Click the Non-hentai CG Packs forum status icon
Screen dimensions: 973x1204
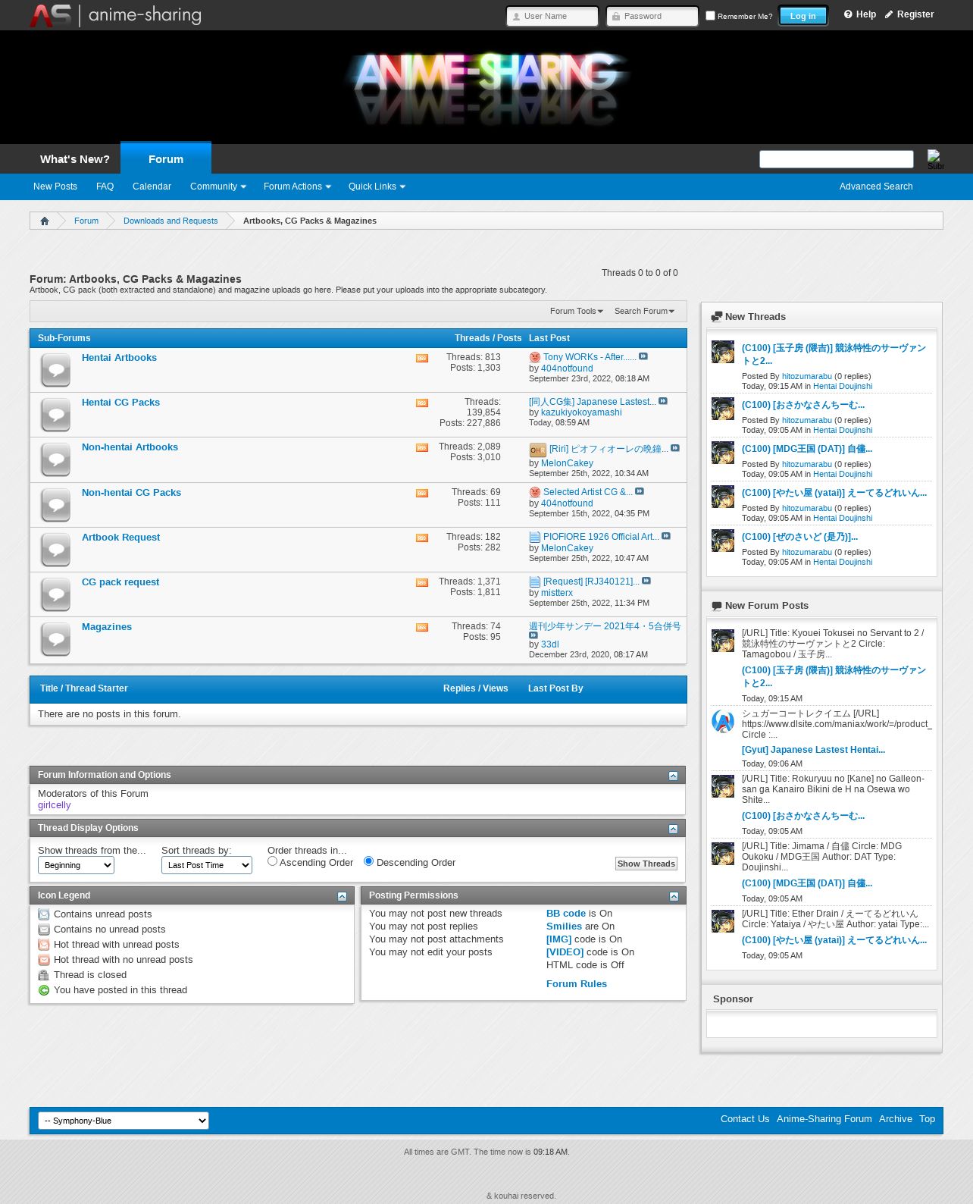pyautogui.click(x=56, y=505)
